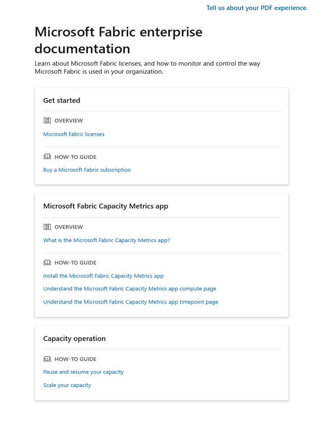Click the 'Microsoft Fabric enterprise documentation' title

pyautogui.click(x=118, y=40)
